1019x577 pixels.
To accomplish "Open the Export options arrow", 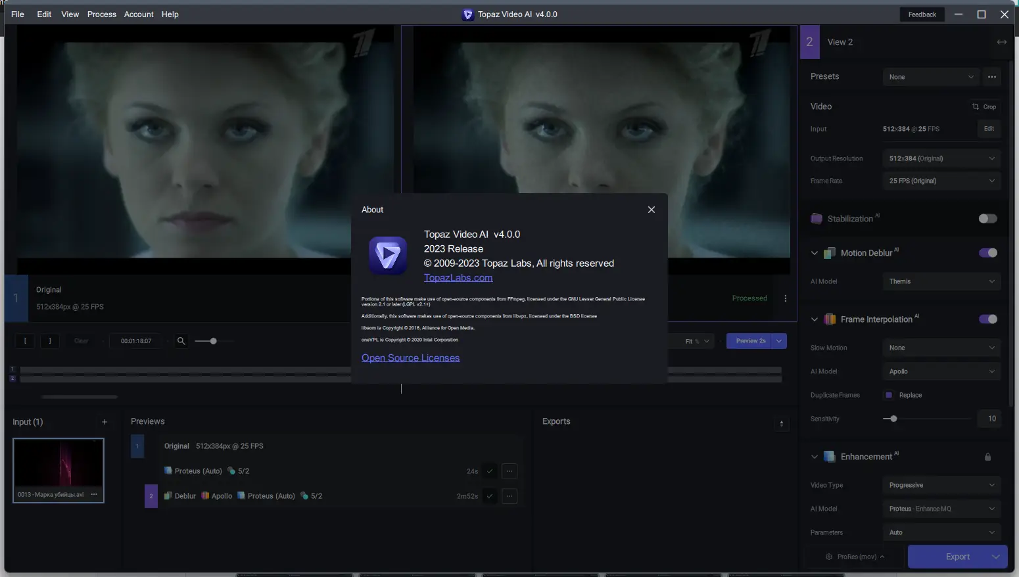I will click(996, 557).
